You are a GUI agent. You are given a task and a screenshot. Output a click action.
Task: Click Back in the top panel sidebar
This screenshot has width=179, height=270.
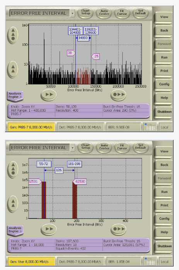coord(164,31)
